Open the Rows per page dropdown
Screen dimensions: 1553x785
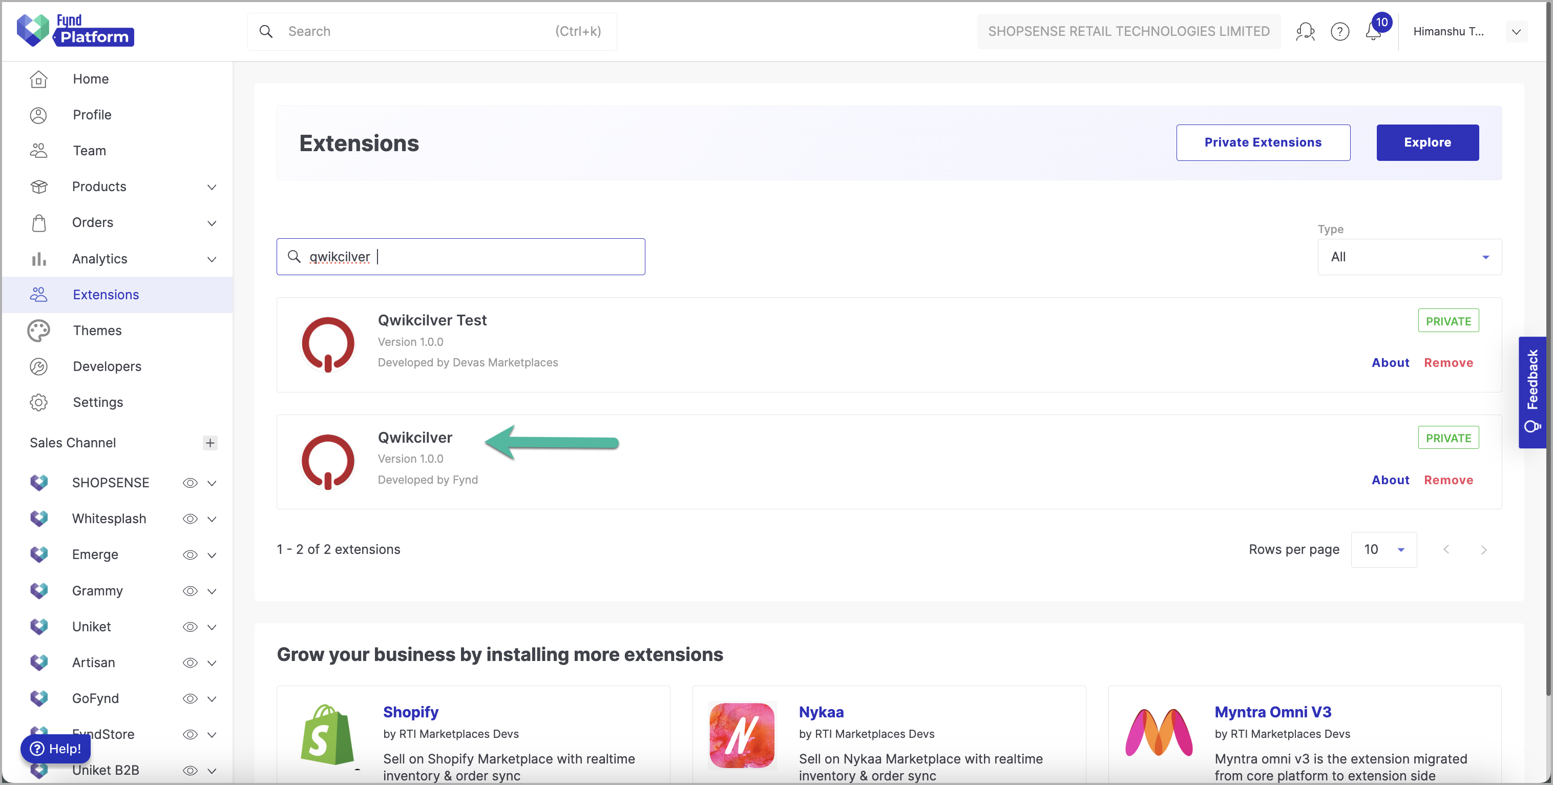(x=1383, y=550)
